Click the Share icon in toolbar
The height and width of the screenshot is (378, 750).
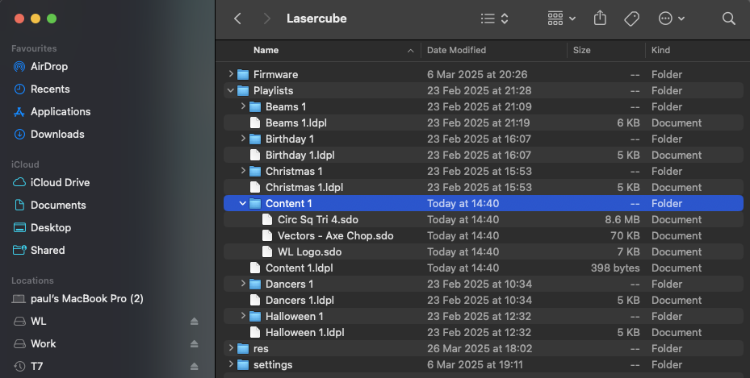(600, 19)
